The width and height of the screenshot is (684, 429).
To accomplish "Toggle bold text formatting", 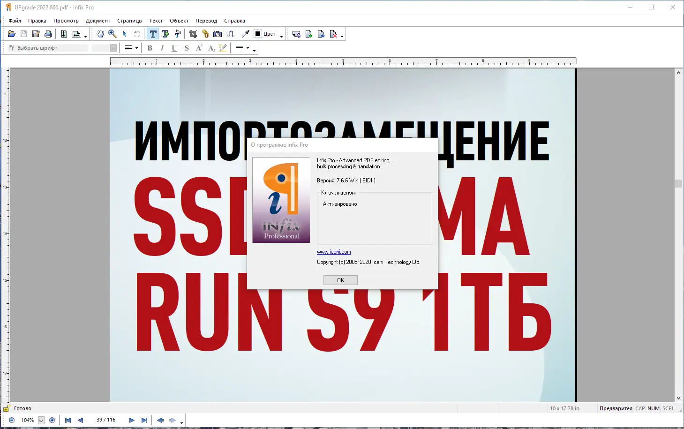I will 150,48.
